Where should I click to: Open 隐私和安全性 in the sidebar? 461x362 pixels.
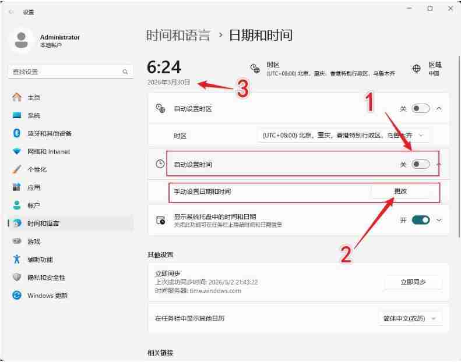click(71, 277)
